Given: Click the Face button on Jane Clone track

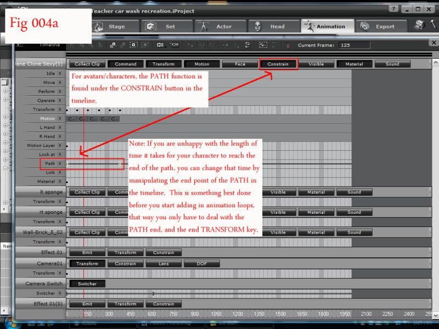Looking at the screenshot, I should (x=240, y=64).
